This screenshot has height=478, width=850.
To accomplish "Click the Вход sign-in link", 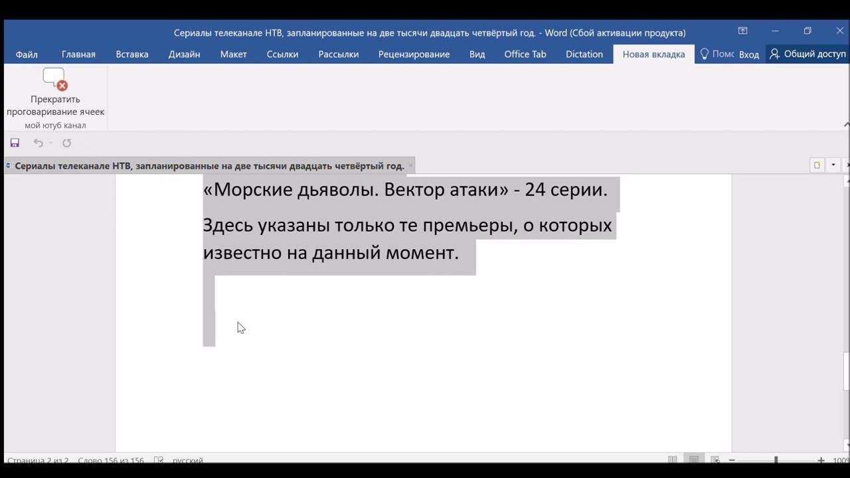I will pyautogui.click(x=748, y=54).
